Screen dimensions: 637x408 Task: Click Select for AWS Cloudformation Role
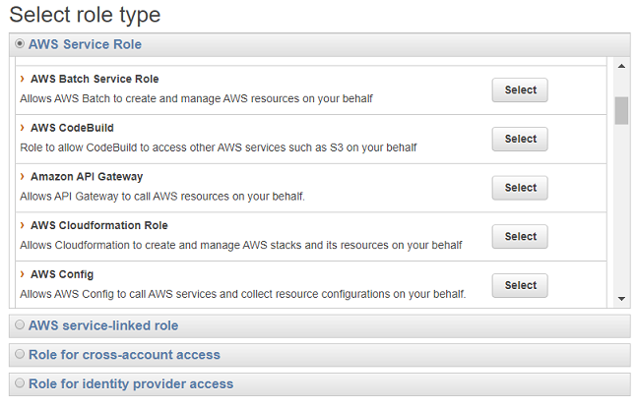(x=520, y=237)
